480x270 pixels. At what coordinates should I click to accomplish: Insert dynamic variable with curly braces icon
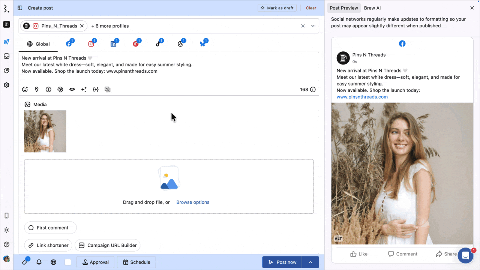click(x=96, y=90)
